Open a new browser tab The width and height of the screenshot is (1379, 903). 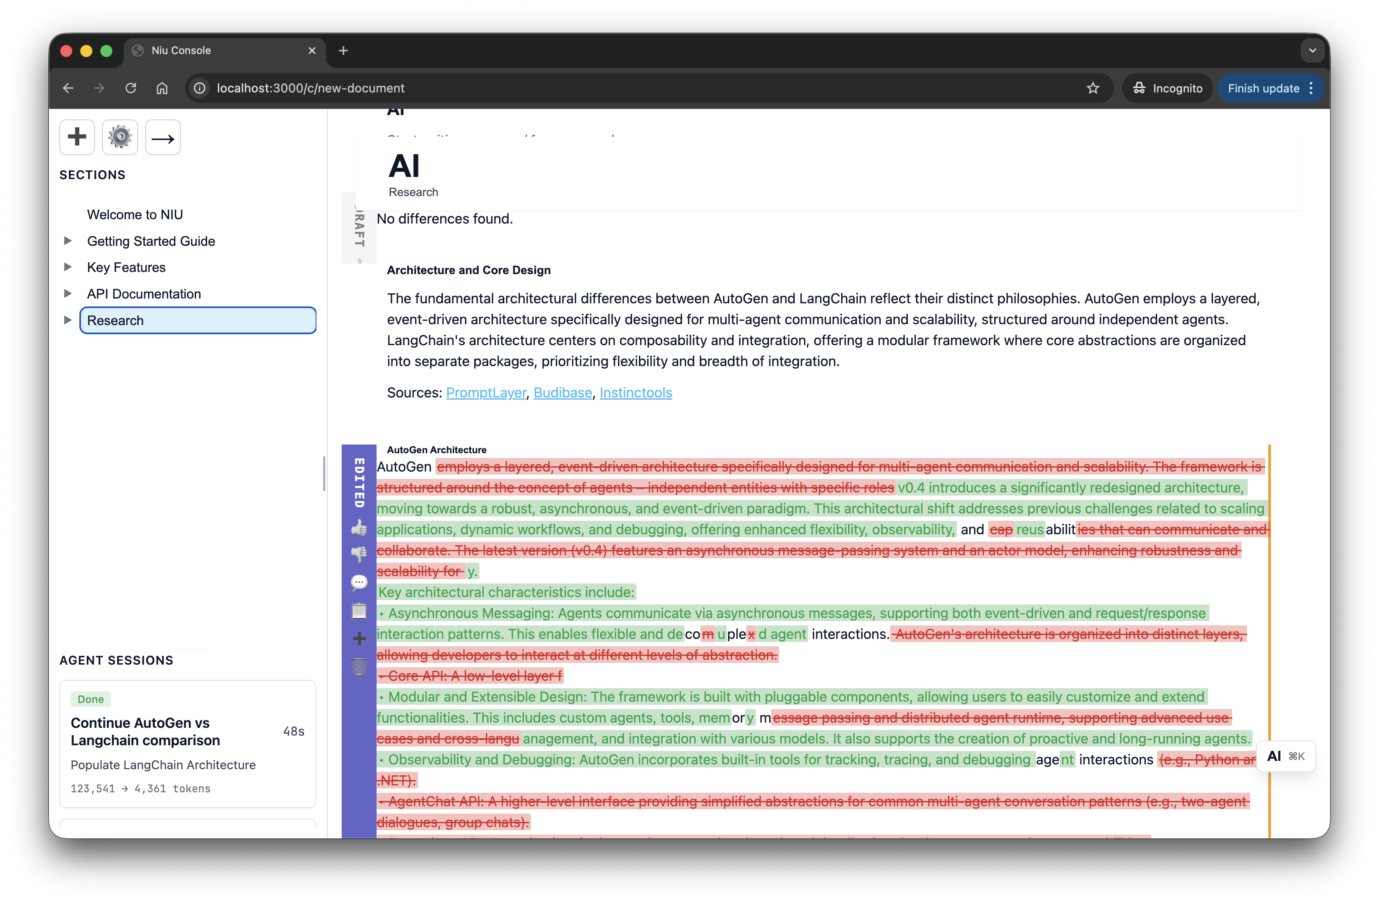pos(343,51)
